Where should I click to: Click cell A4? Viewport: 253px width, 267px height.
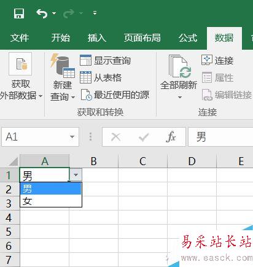[x=45, y=217]
